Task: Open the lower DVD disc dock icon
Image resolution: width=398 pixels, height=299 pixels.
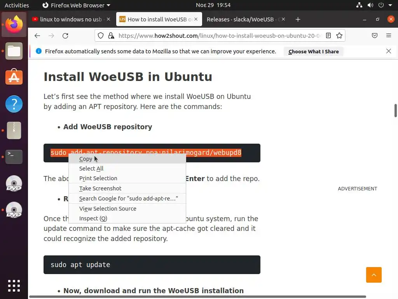Action: click(x=14, y=210)
